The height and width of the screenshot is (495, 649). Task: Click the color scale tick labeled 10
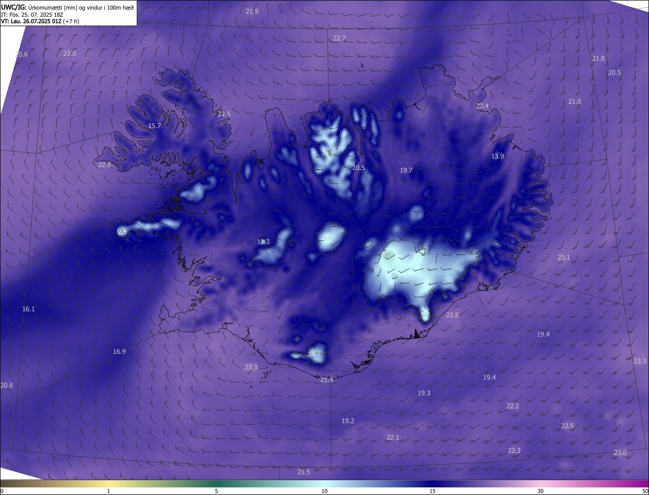click(x=324, y=491)
